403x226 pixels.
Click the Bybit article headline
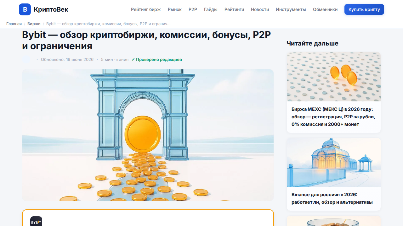146,40
